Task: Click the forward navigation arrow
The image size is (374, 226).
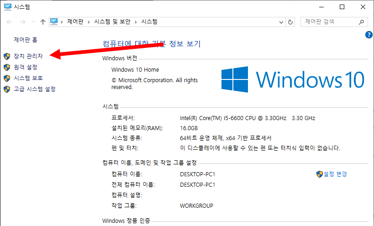Action: [23, 22]
